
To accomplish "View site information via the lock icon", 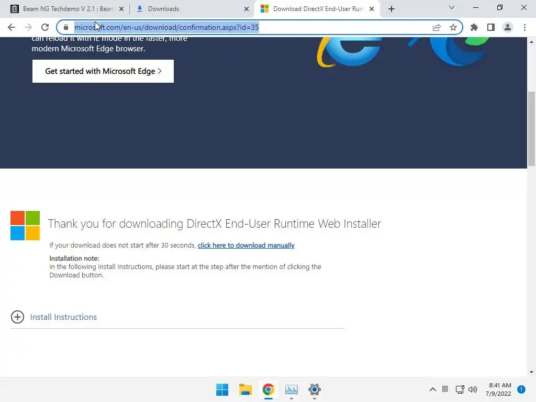I will pos(66,27).
